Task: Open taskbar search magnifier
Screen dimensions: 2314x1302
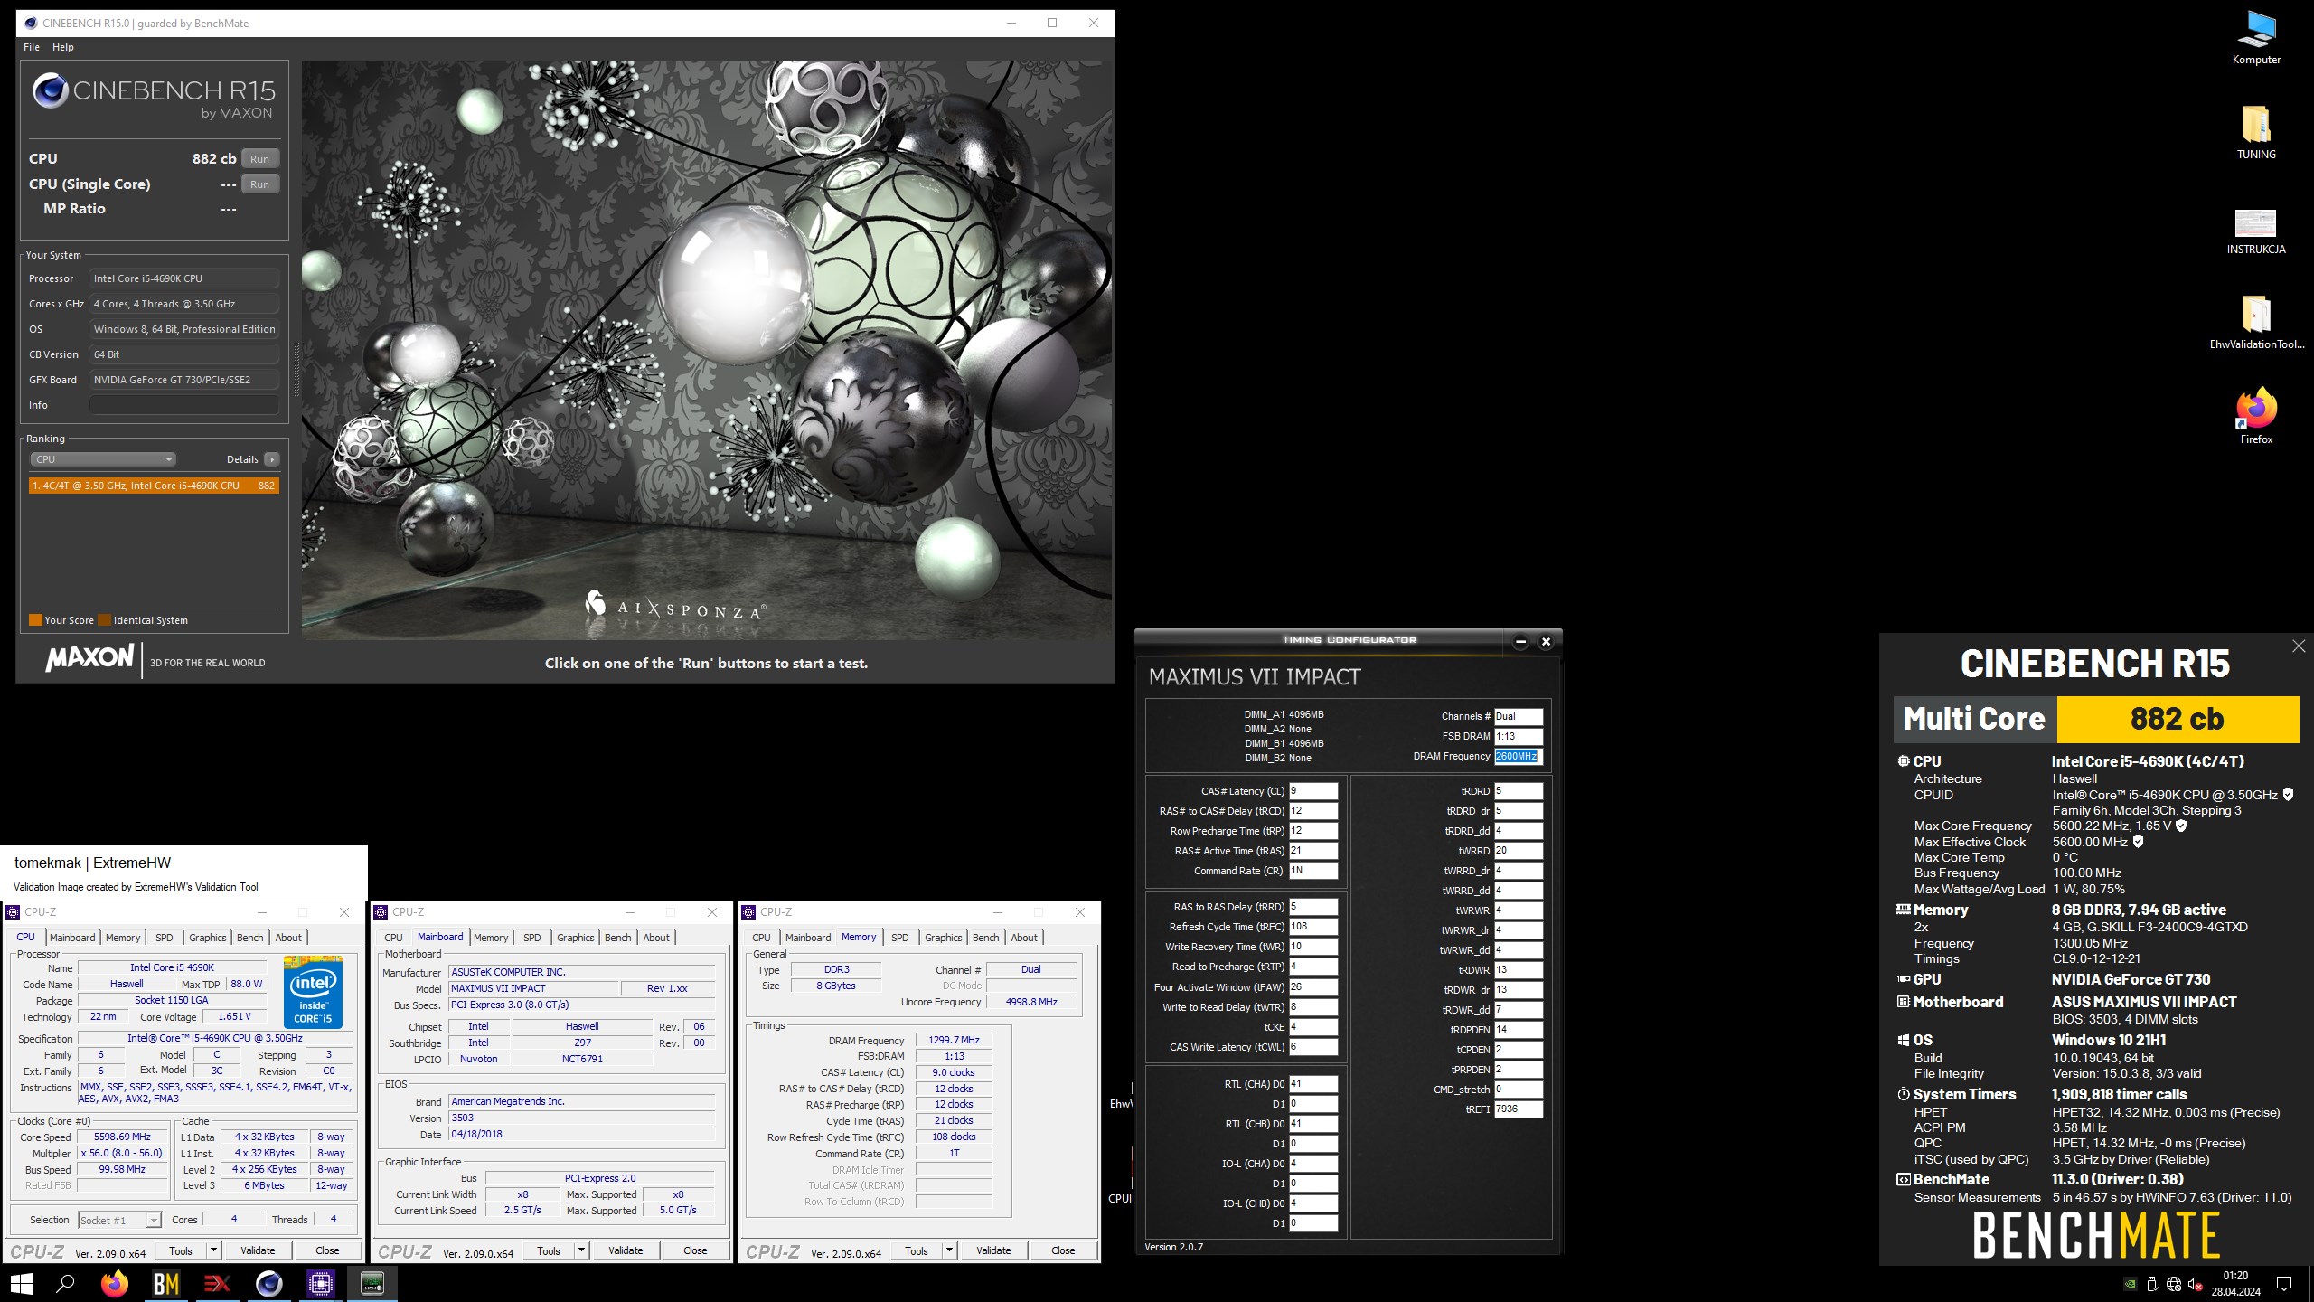Action: pos(65,1283)
